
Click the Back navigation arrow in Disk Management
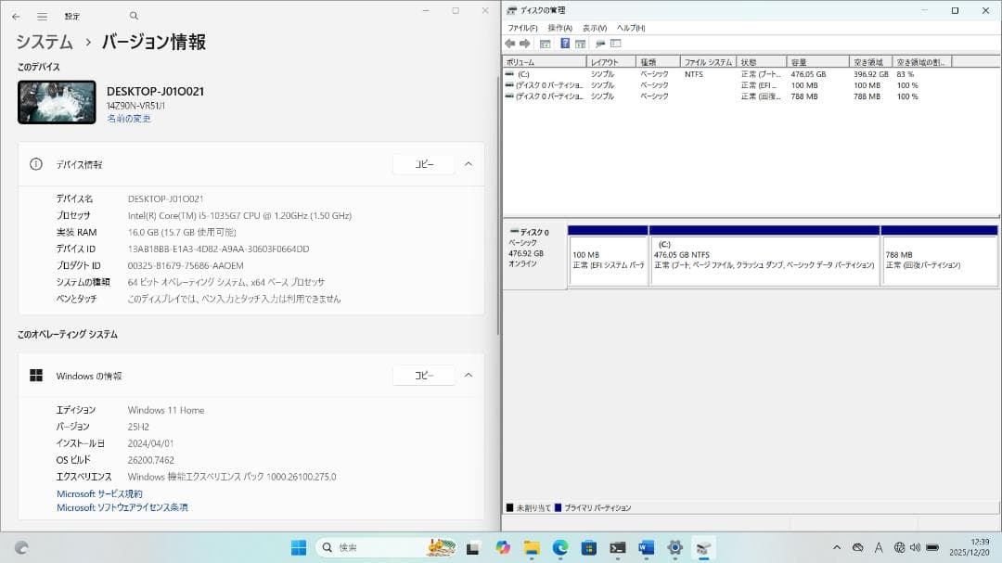[x=509, y=43]
